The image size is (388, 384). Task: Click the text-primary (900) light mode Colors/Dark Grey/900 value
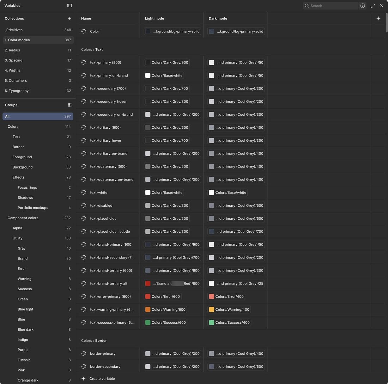pos(166,62)
